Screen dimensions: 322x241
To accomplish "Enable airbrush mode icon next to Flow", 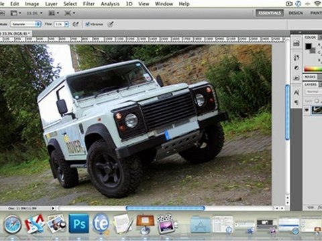I will click(x=76, y=24).
